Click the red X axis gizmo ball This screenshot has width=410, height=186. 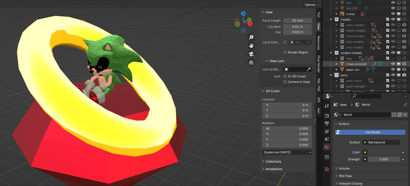[x=250, y=24]
